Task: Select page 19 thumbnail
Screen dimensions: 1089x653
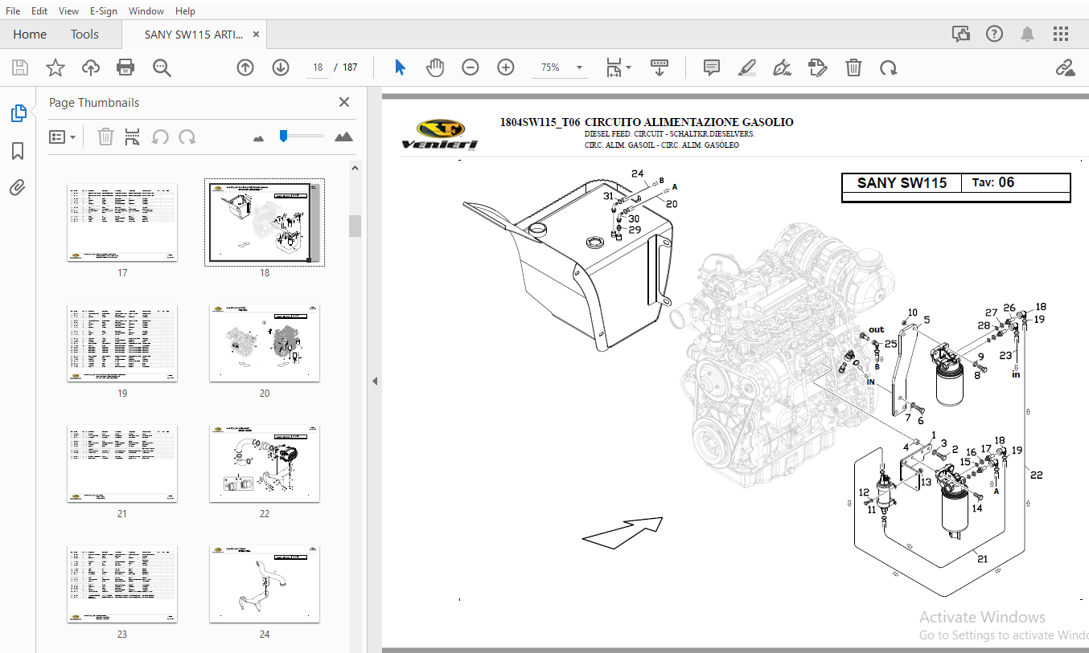Action: click(x=122, y=343)
